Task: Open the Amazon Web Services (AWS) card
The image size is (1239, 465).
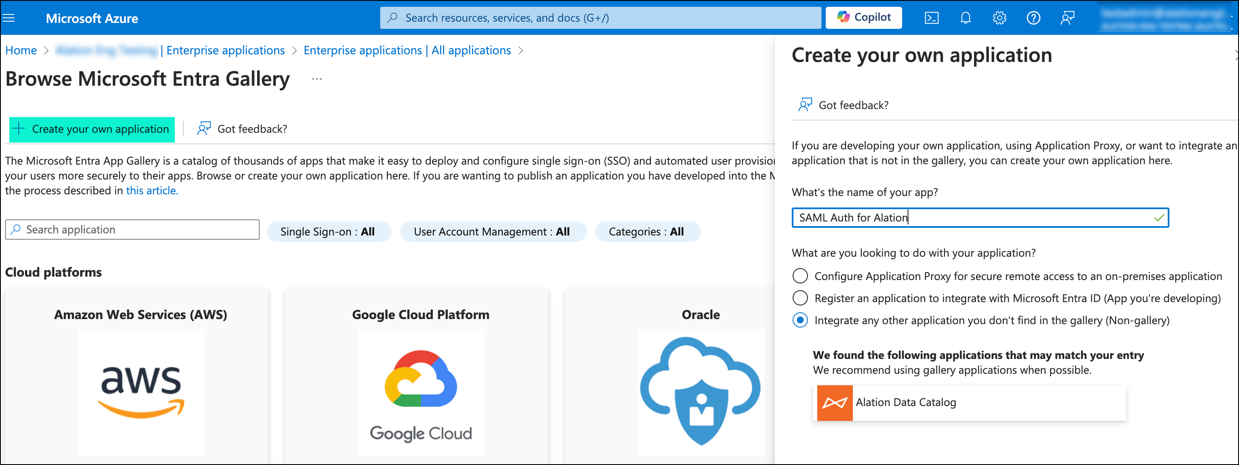Action: pyautogui.click(x=137, y=375)
